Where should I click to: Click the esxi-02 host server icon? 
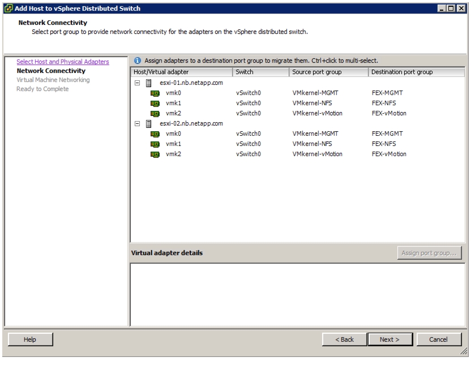[x=148, y=124]
